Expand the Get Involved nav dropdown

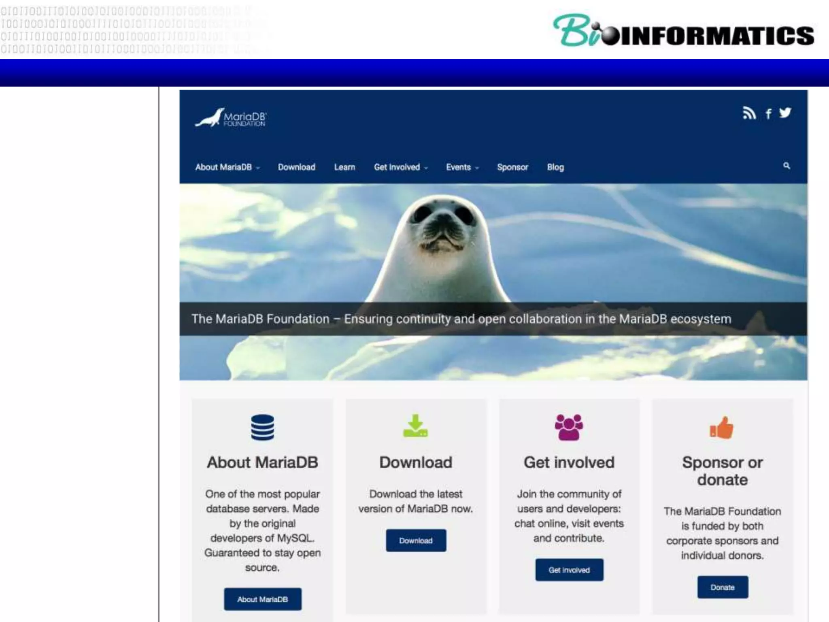[401, 167]
